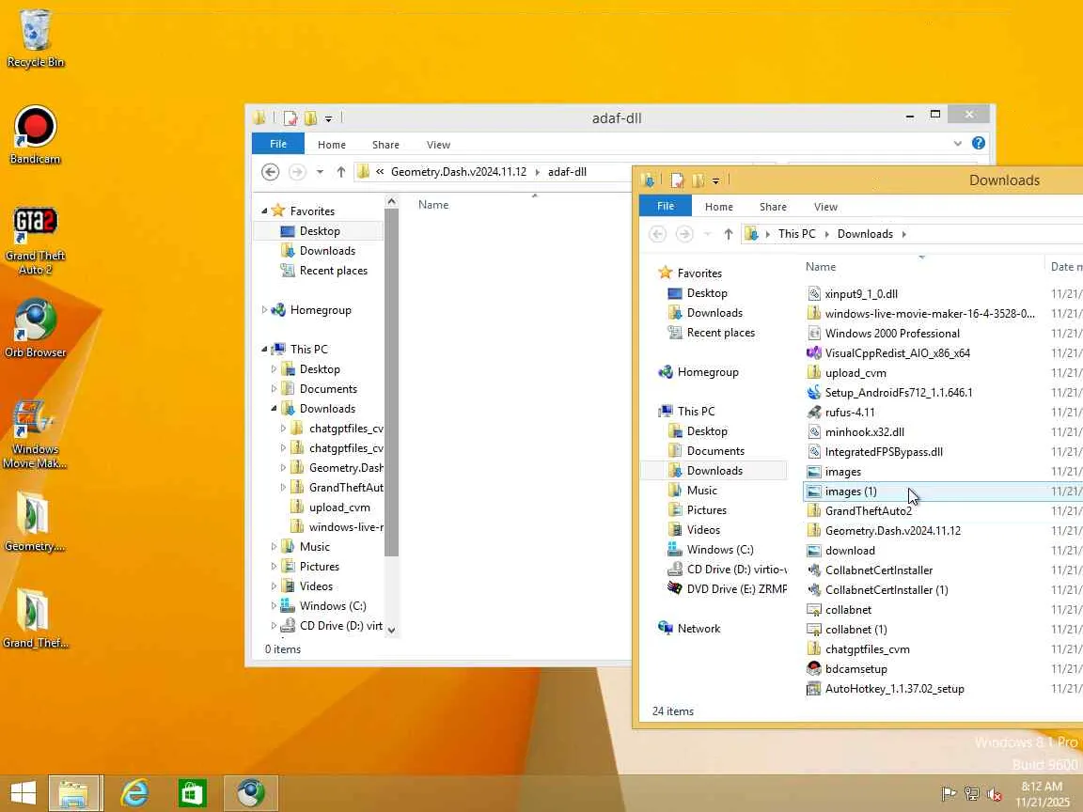The width and height of the screenshot is (1083, 812).
Task: Launch Internet Explorer from the taskbar
Action: [134, 792]
